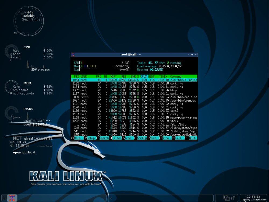The height and width of the screenshot is (202, 269).
Task: Click the Uptime value 00:02:53
Action: pyautogui.click(x=156, y=70)
